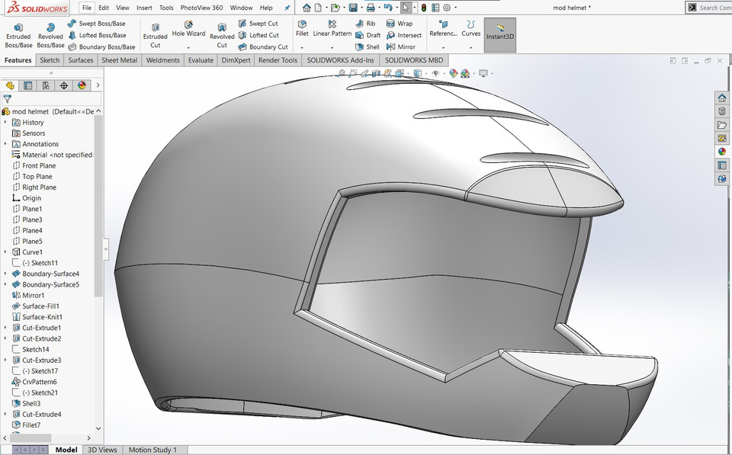Switch to the Surfaces tab

(x=80, y=59)
